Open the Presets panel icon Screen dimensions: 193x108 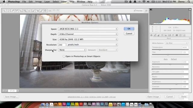(180, 35)
